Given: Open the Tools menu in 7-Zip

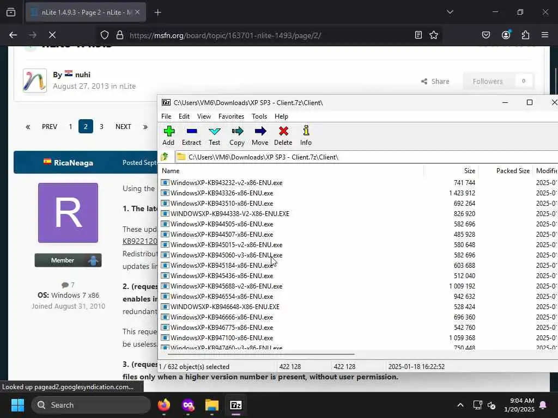Looking at the screenshot, I should (x=259, y=116).
